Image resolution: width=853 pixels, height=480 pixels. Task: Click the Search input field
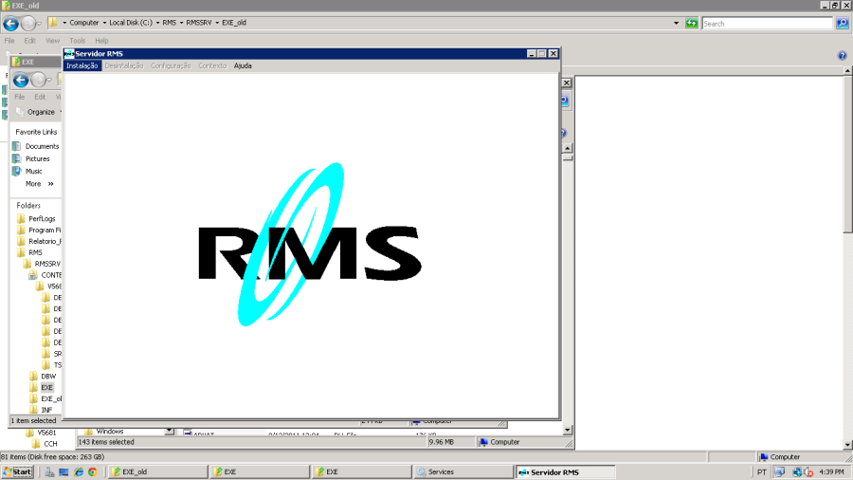coord(767,24)
